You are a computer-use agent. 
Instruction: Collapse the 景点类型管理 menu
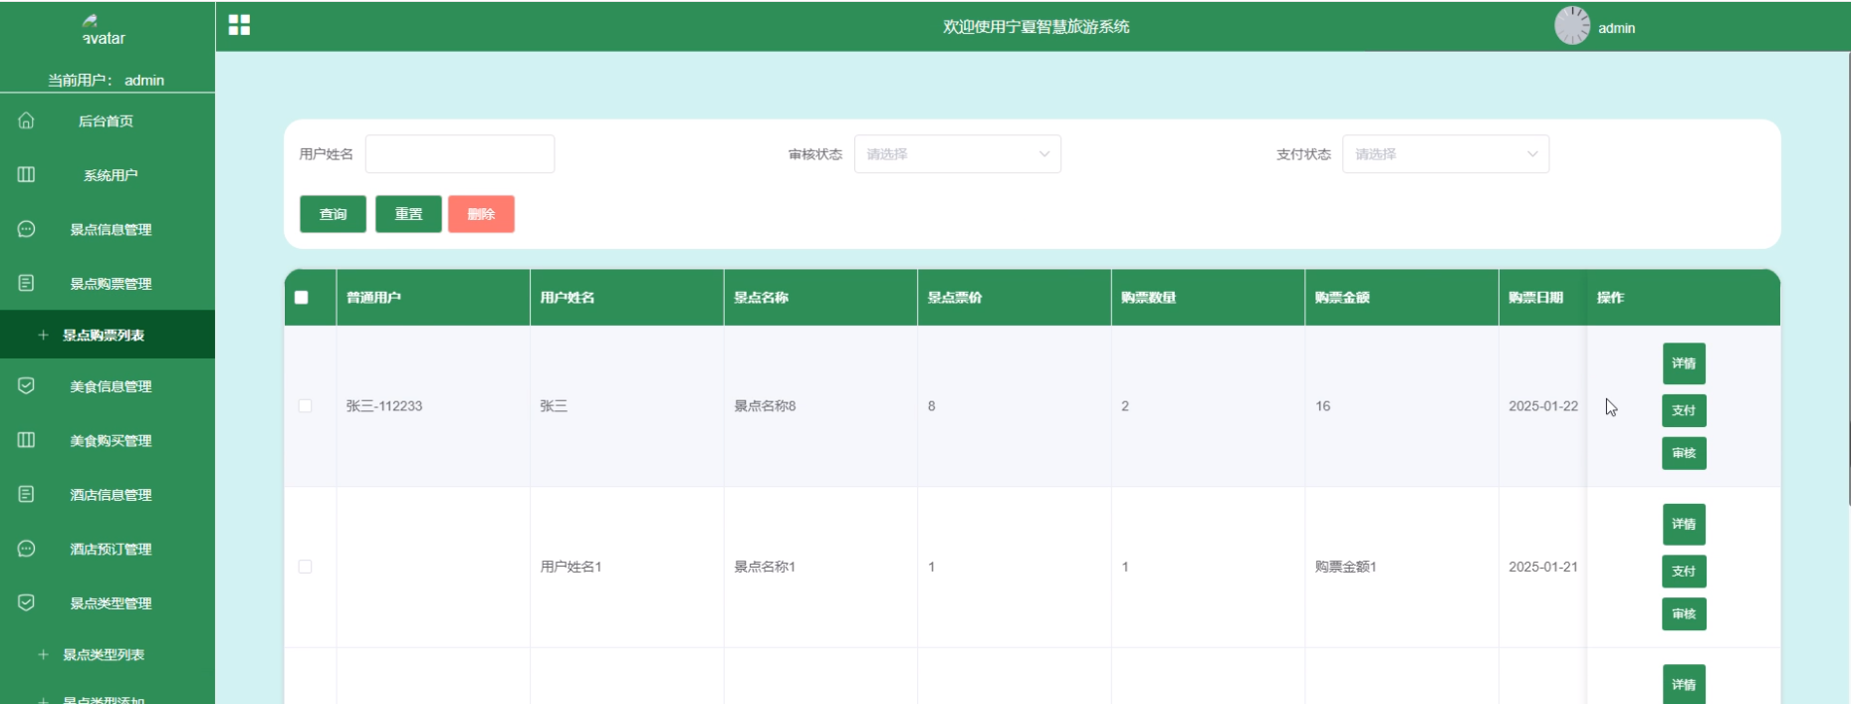(108, 603)
